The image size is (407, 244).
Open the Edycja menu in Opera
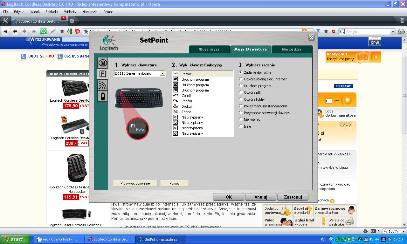point(19,12)
